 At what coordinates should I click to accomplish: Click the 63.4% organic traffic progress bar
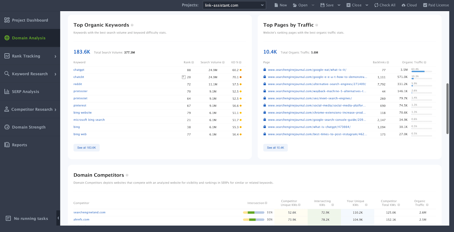pos(422,71)
